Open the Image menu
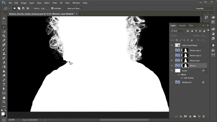 click(23, 3)
